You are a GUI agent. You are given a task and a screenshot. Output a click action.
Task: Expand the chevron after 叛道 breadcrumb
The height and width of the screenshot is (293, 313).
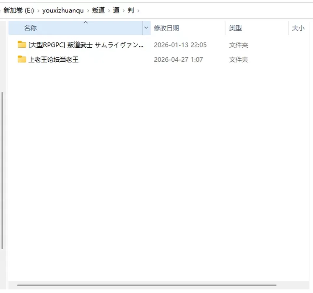click(x=109, y=10)
